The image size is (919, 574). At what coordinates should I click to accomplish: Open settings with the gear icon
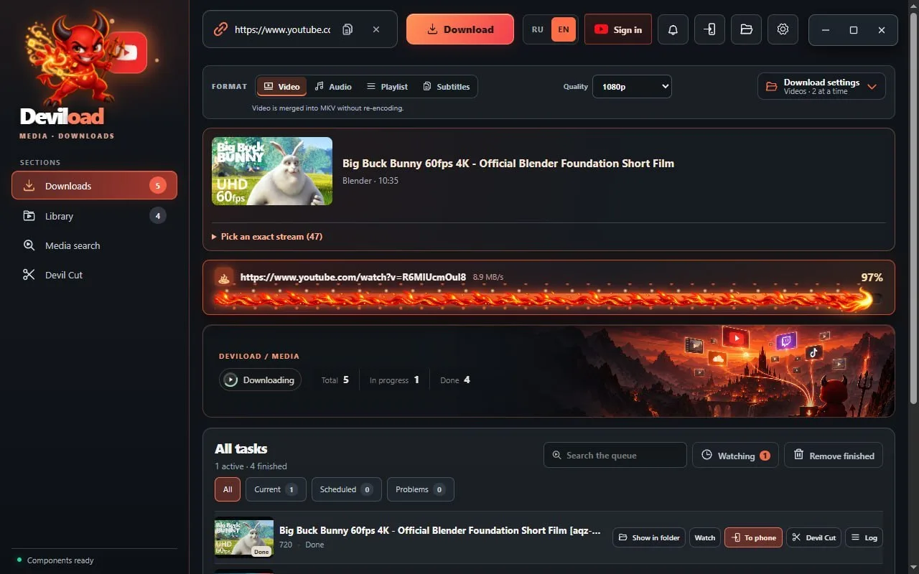783,29
